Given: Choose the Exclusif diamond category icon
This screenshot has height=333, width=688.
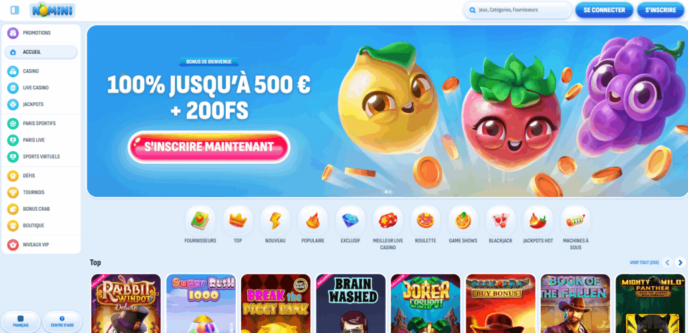Looking at the screenshot, I should click(x=350, y=220).
